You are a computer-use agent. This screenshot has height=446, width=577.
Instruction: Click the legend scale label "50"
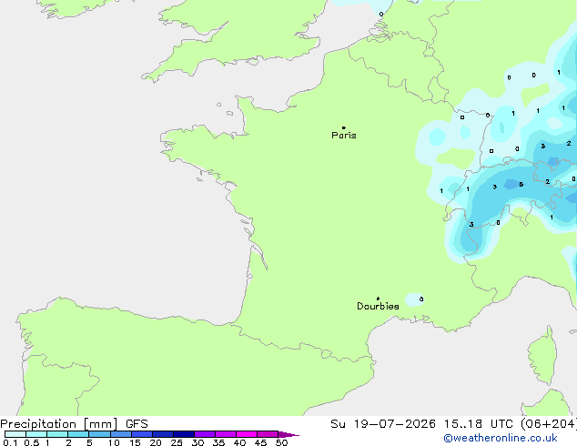click(x=281, y=442)
